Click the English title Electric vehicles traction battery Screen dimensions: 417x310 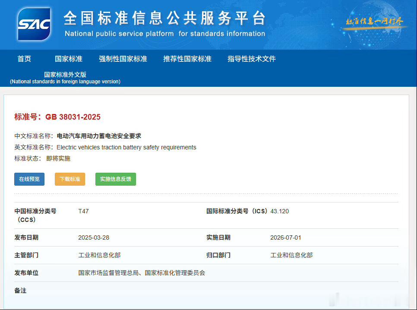click(x=126, y=147)
